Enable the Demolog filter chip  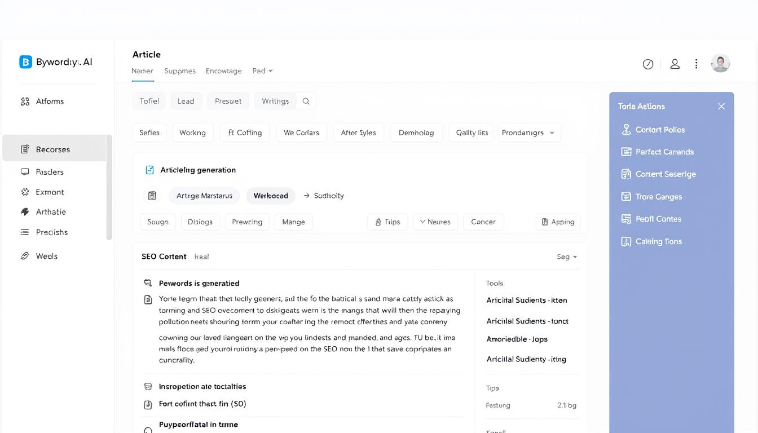[x=416, y=132]
